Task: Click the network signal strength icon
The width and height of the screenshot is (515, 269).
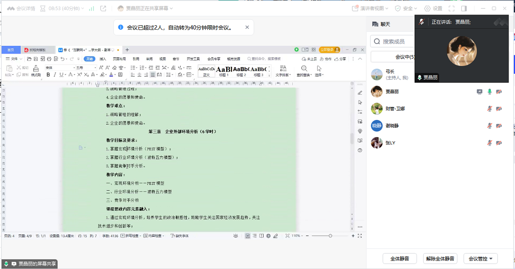Action: [91, 8]
